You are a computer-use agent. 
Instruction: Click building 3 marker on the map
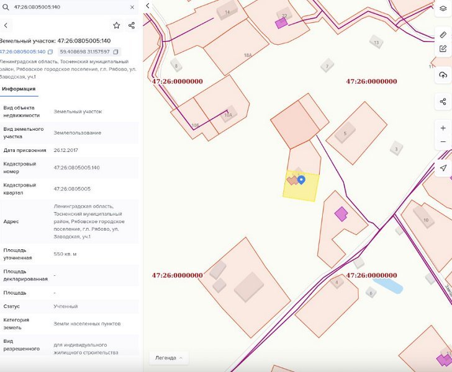tap(396, 149)
